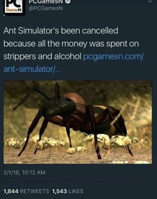
Task: Open the PCGamesN profile avatar
Action: [14, 7]
